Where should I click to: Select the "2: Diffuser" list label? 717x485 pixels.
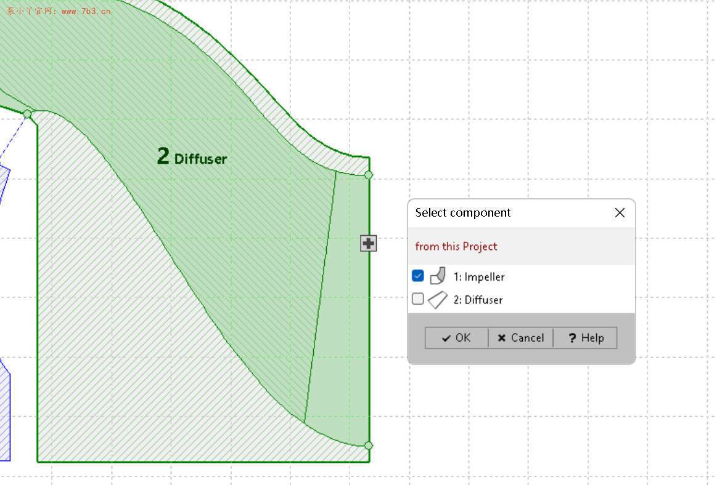pos(478,300)
